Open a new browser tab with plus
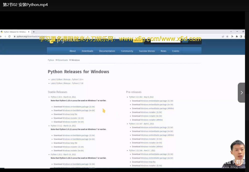Image resolution: width=249 pixels, height=172 pixels. click(x=34, y=32)
